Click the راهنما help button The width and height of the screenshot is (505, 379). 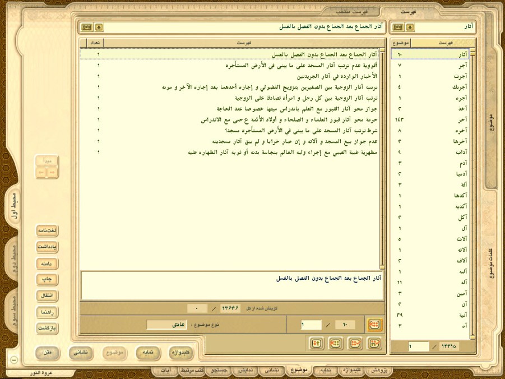tap(47, 312)
